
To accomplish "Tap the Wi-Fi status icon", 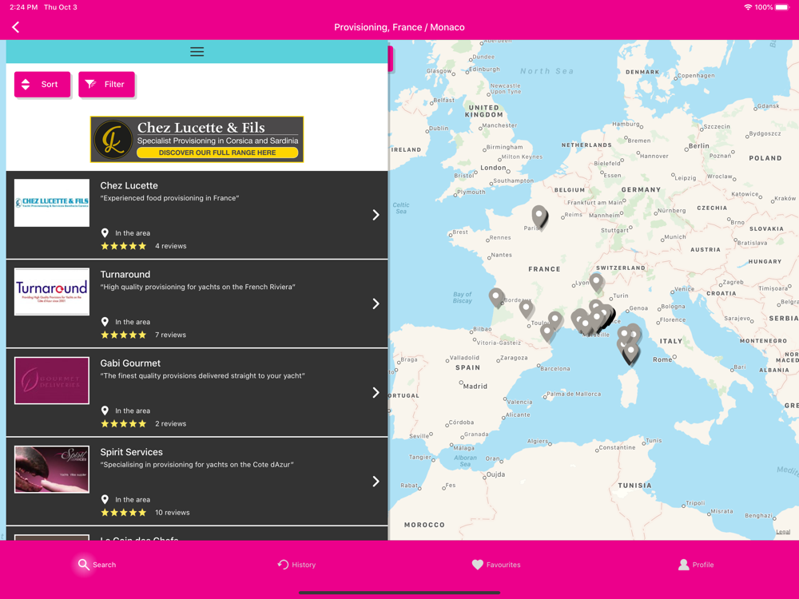I will coord(748,7).
